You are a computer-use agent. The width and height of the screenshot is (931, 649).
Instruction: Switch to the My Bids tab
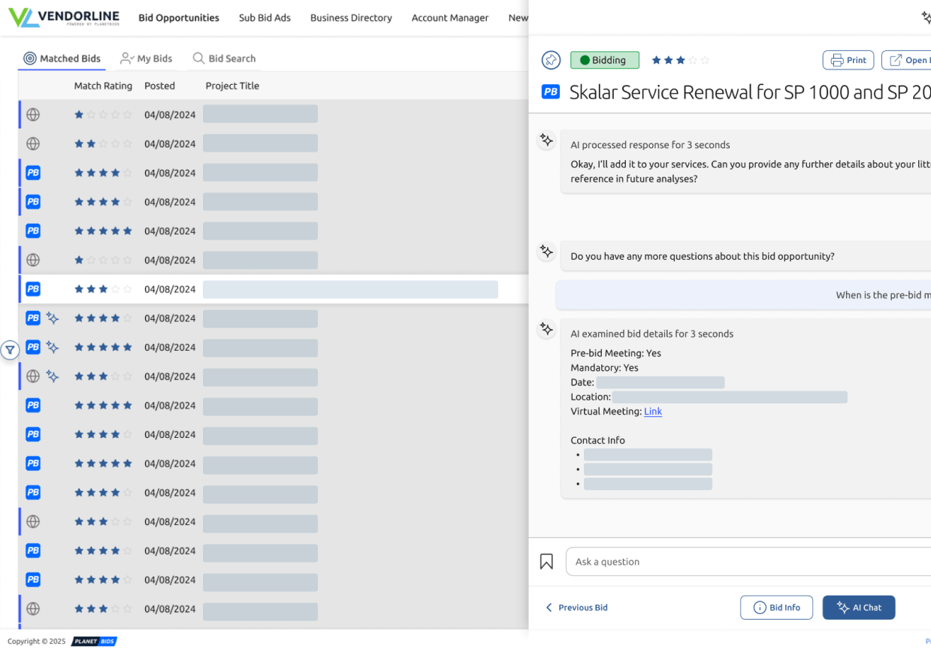147,59
